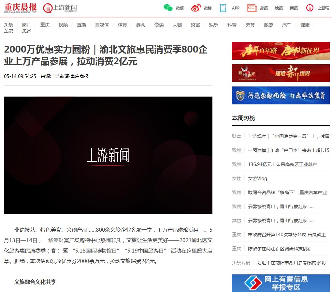Go to the 大咖 section
The image size is (332, 292).
tap(177, 25)
